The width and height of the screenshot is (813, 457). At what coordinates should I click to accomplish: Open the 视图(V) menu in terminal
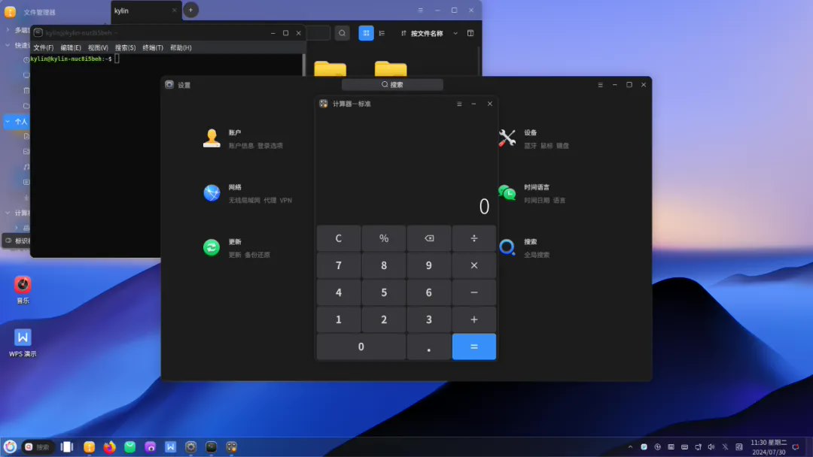pyautogui.click(x=98, y=47)
